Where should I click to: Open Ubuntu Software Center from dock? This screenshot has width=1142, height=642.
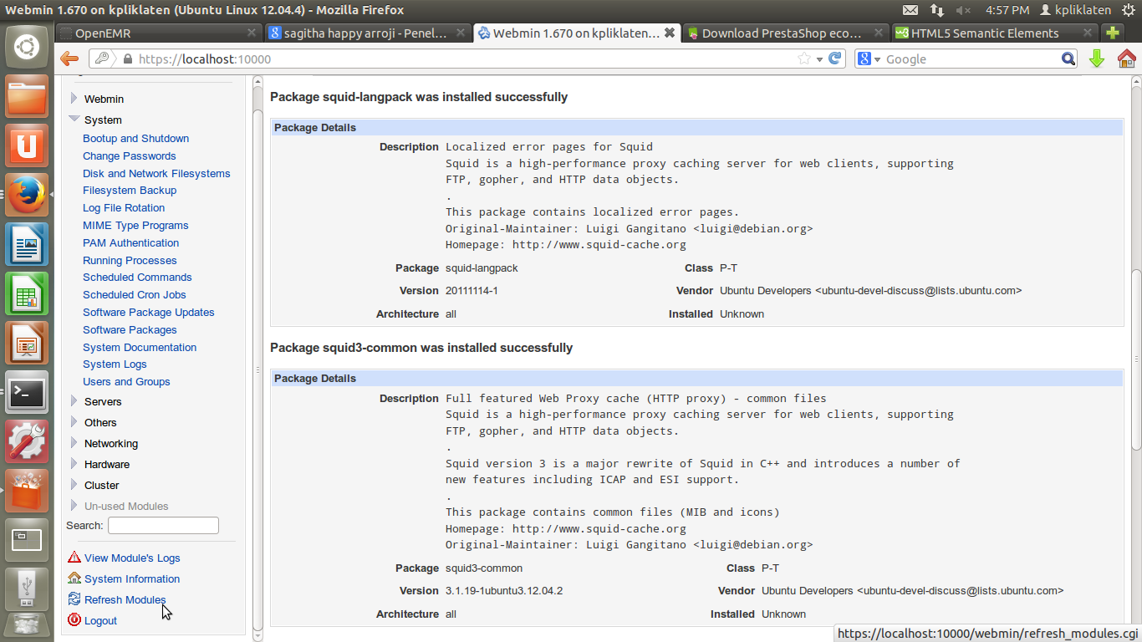(x=27, y=491)
